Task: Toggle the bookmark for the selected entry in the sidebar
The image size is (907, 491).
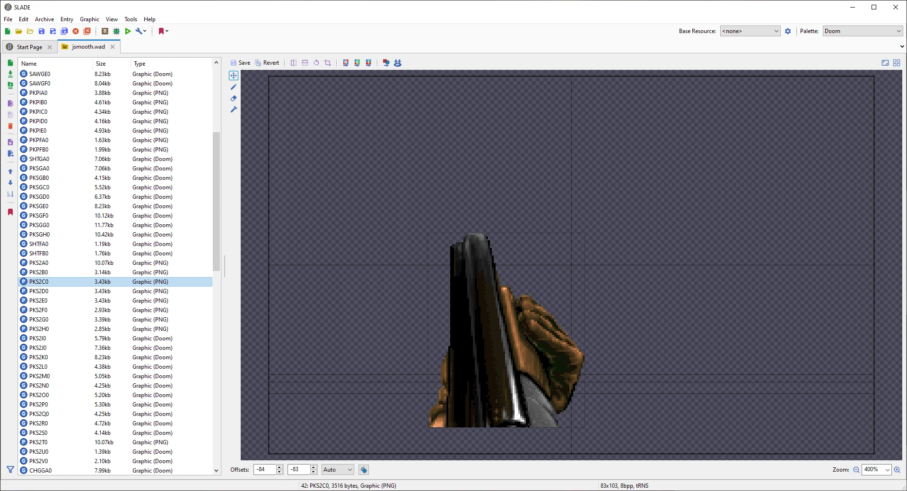Action: click(10, 212)
